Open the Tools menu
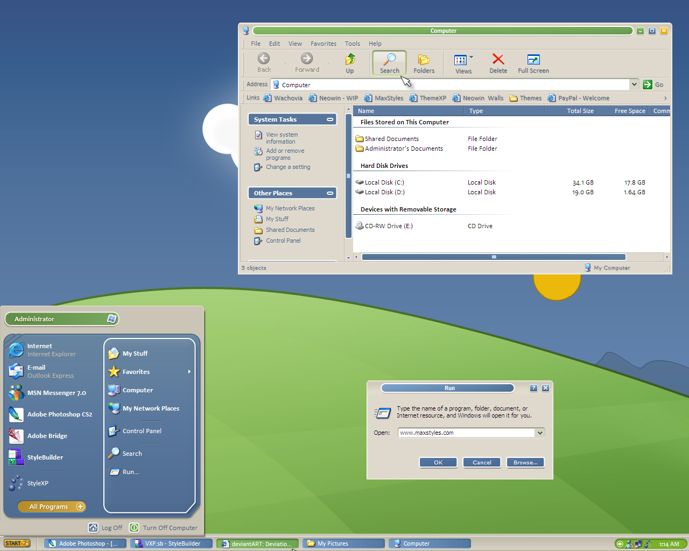 [x=353, y=44]
